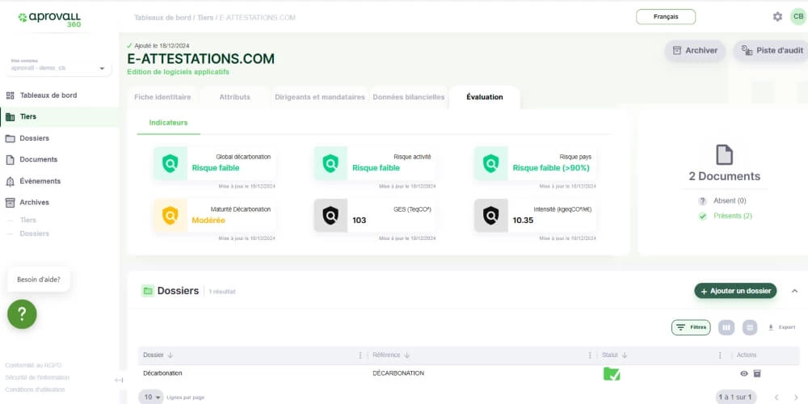Open the Données bilancielles tab
Image resolution: width=808 pixels, height=404 pixels.
[408, 97]
